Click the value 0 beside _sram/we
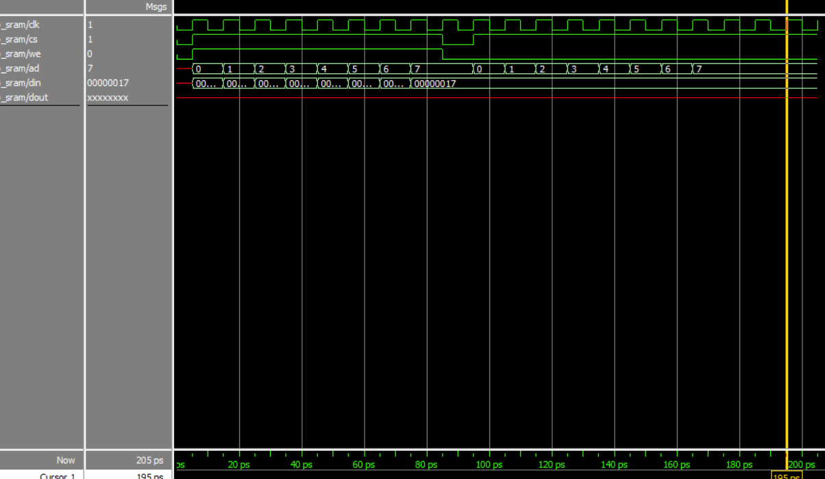 (x=90, y=54)
